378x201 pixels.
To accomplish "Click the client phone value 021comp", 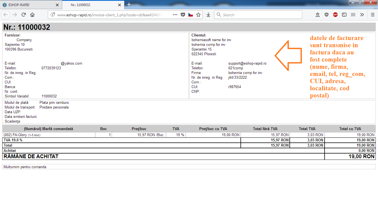I will tap(235, 68).
